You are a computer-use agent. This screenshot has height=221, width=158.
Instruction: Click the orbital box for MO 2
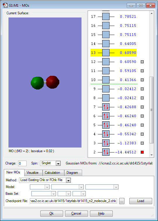pyautogui.click(x=106, y=152)
